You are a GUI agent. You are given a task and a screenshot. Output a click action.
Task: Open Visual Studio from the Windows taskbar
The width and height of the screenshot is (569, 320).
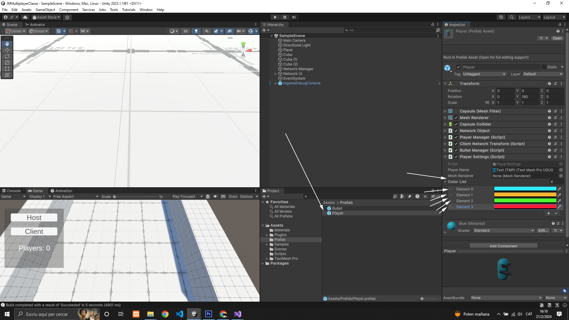[x=238, y=314]
